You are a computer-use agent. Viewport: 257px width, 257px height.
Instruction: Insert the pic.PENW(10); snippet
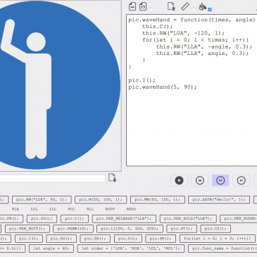pyautogui.click(x=73, y=229)
